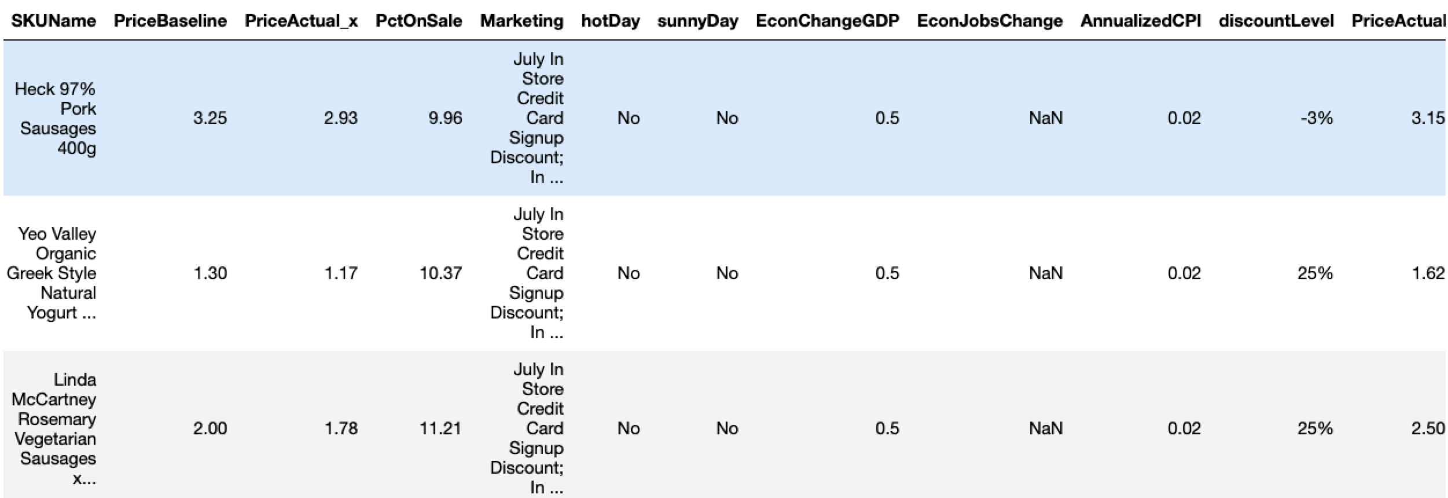Select the Marketing column header

pyautogui.click(x=521, y=21)
